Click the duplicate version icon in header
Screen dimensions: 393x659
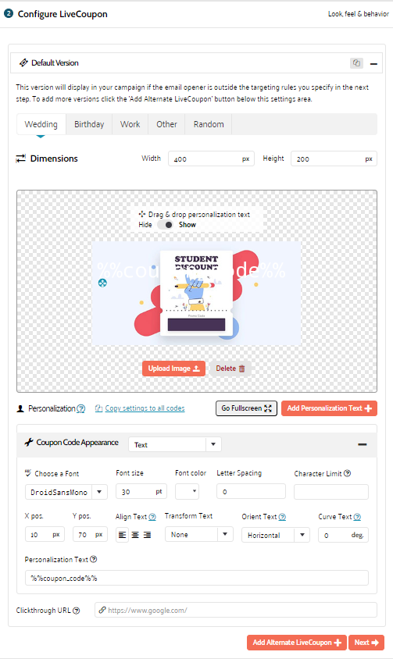(x=356, y=63)
